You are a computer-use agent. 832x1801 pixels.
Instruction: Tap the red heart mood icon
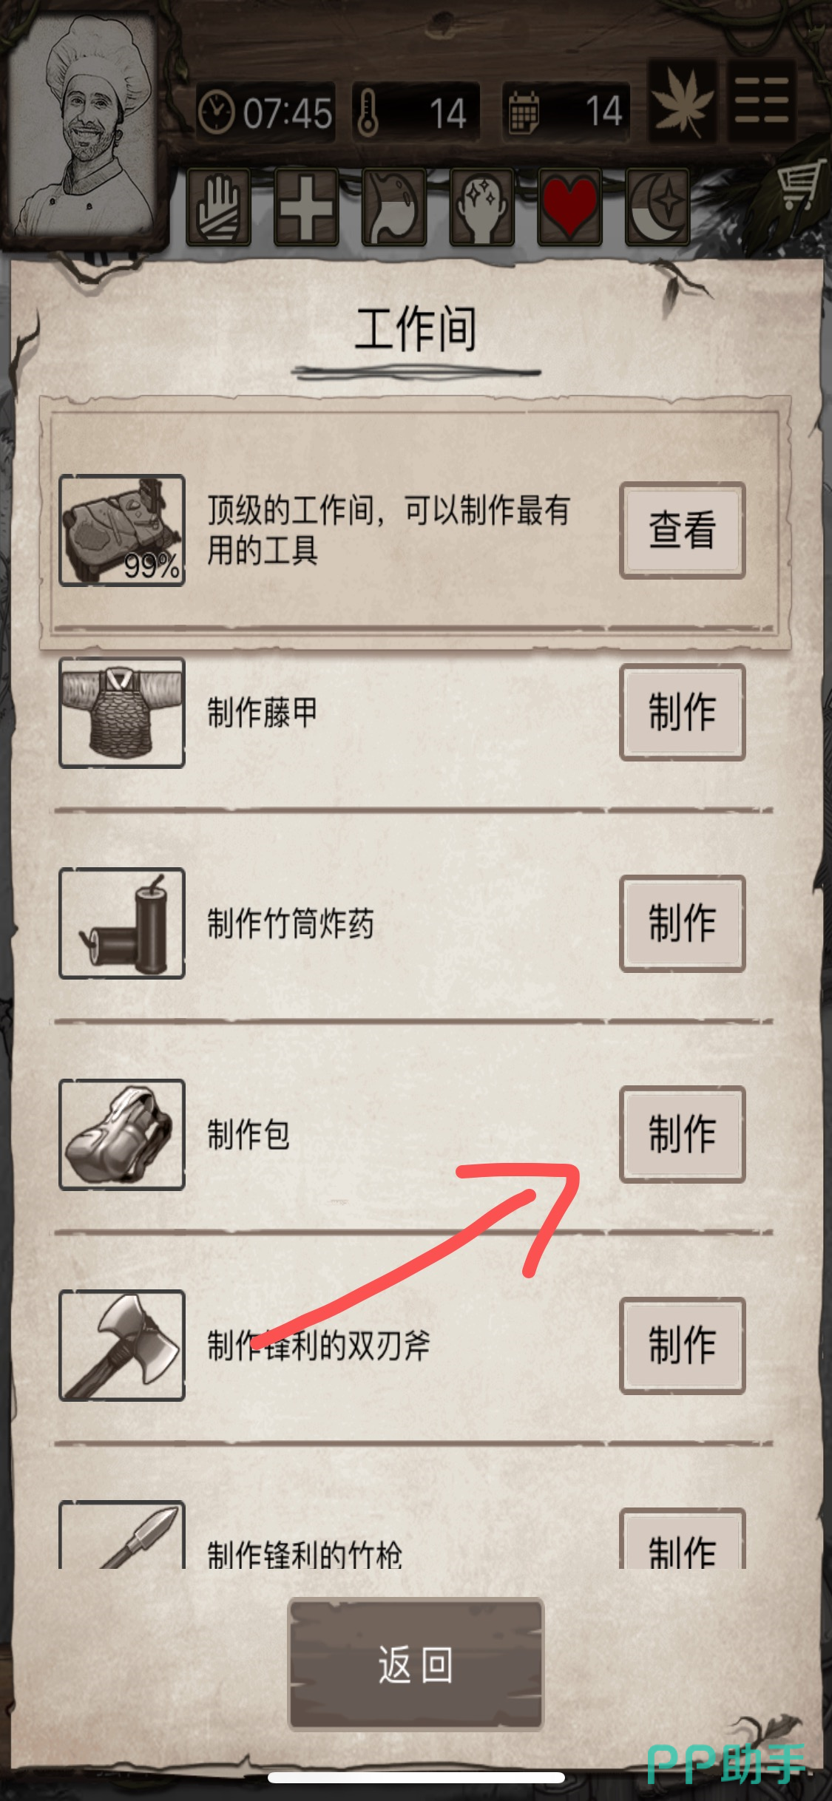pyautogui.click(x=569, y=207)
